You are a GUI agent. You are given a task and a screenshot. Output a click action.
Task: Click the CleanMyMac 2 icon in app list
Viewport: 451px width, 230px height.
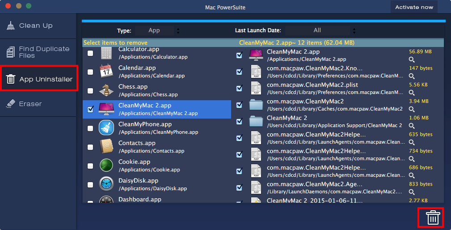pos(106,109)
